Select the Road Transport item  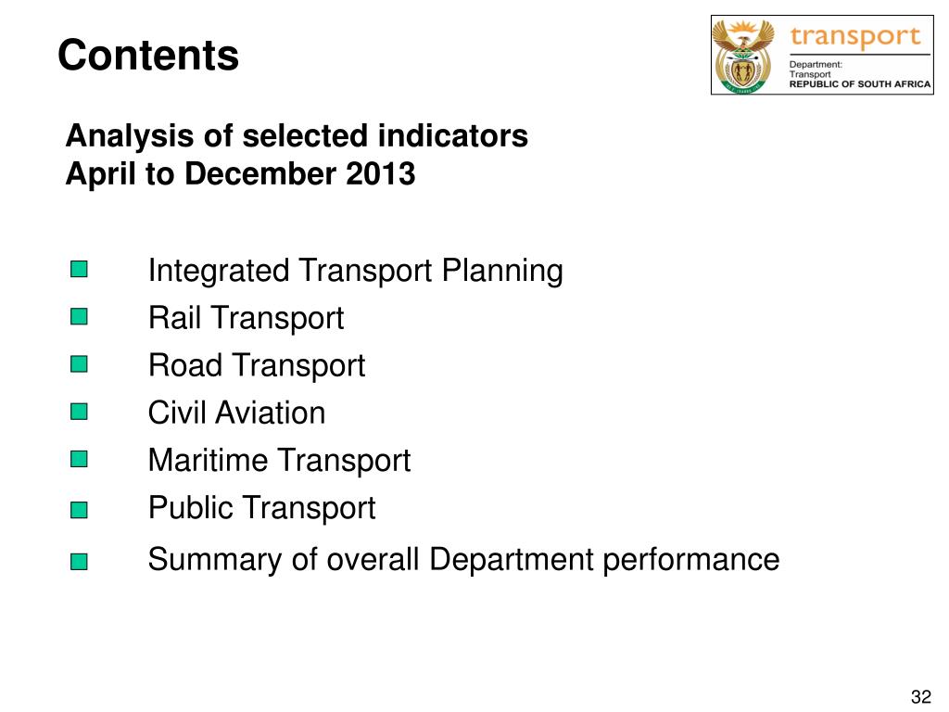coord(257,365)
